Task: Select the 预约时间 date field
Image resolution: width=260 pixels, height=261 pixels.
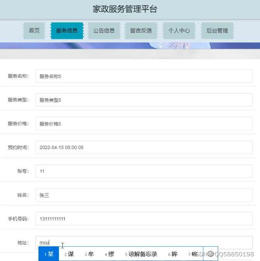Action: pyautogui.click(x=144, y=147)
